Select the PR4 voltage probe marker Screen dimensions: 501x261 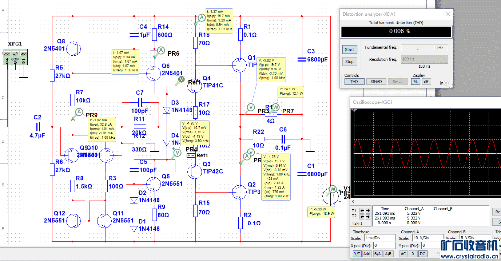click(x=177, y=153)
